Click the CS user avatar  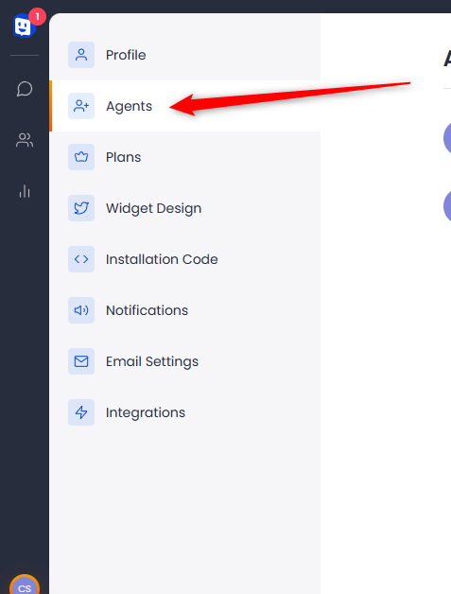pyautogui.click(x=25, y=585)
